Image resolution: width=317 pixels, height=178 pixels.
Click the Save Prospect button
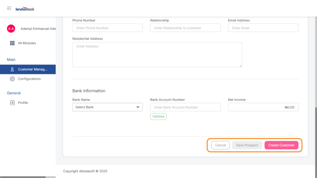(x=247, y=145)
